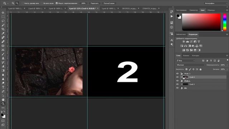
Task: Switch to the Paths panel tab
Action: (x=195, y=56)
